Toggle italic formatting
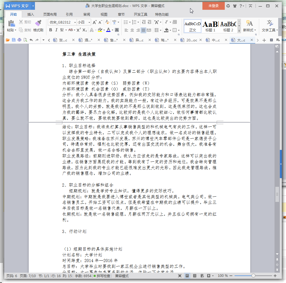Image resolution: width=286 pixels, height=283 pixels. point(56,30)
